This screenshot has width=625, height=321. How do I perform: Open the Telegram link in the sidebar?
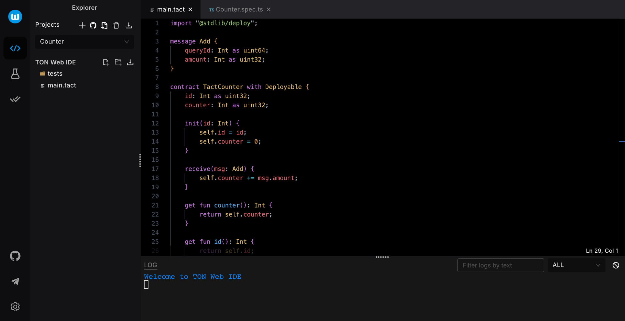[15, 281]
